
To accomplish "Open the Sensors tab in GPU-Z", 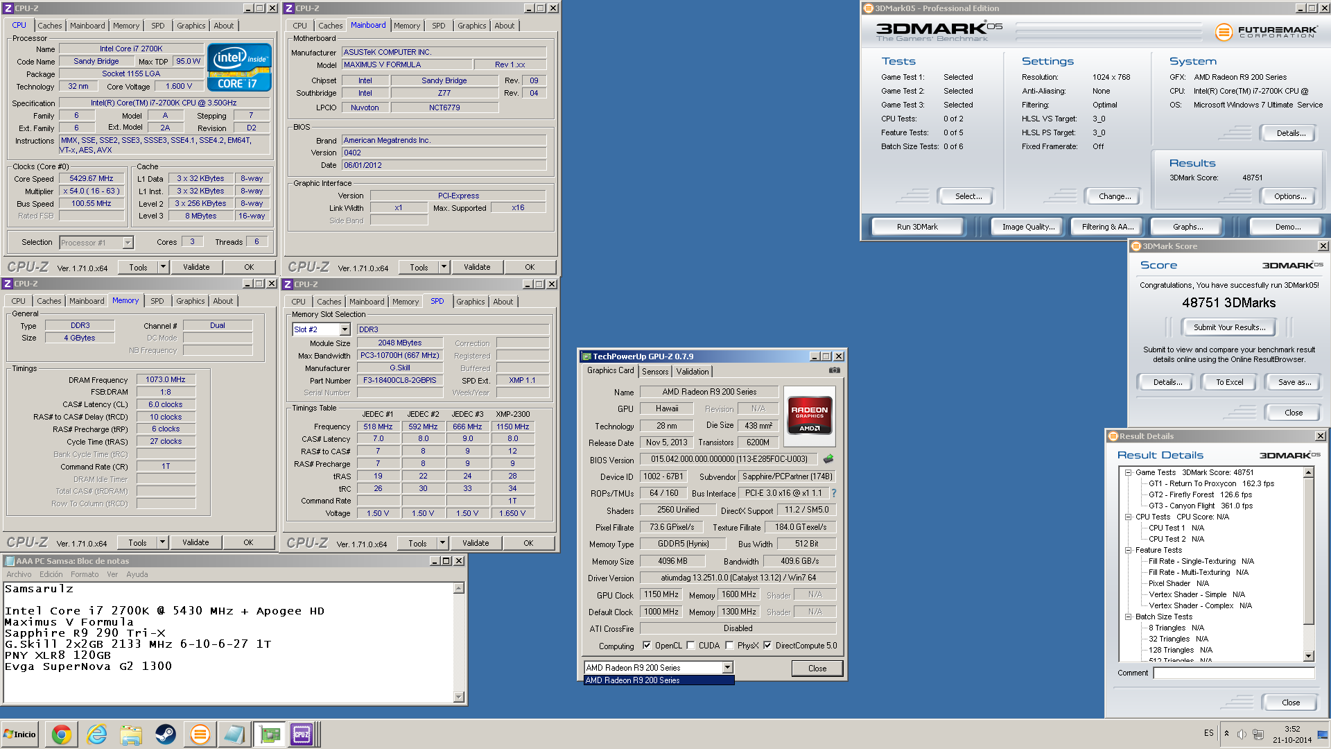I will pos(655,372).
